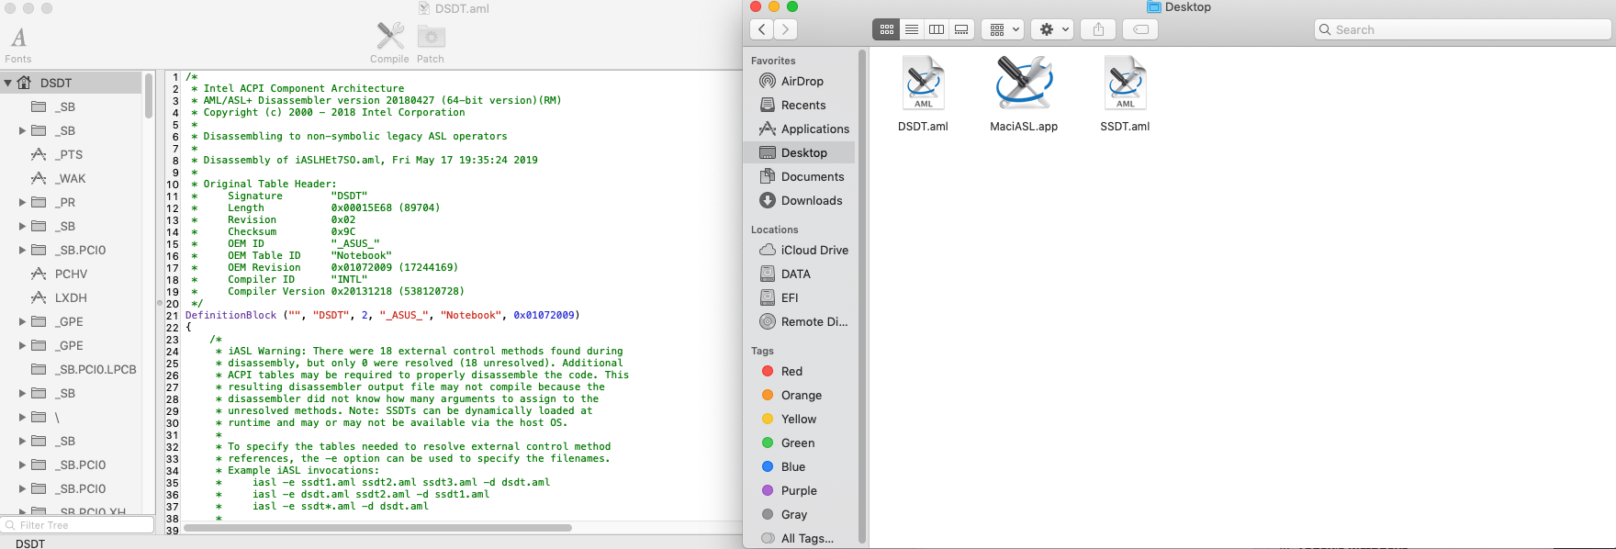Go back in the Finder window
This screenshot has width=1616, height=549.
(761, 29)
